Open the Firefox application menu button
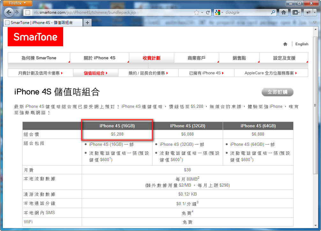The width and height of the screenshot is (321, 231). tap(18, 3)
